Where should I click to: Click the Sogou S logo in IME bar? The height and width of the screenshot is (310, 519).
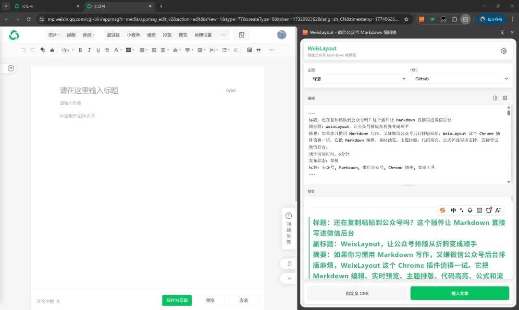tap(443, 211)
